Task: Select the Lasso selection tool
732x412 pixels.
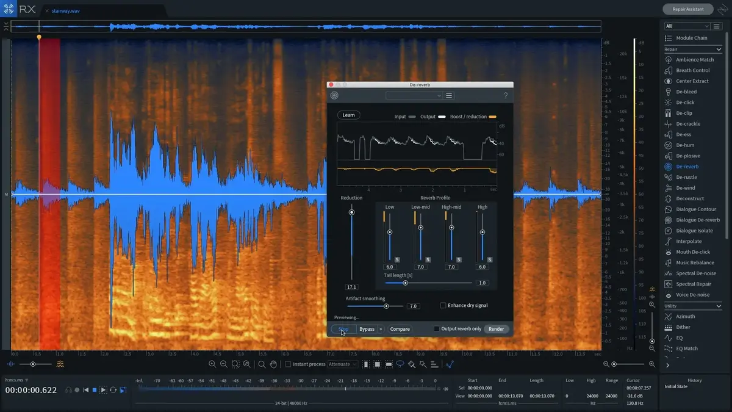Action: pos(400,364)
